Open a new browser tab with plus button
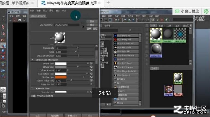Viewport: 210px width, 117px height. (x=108, y=3)
